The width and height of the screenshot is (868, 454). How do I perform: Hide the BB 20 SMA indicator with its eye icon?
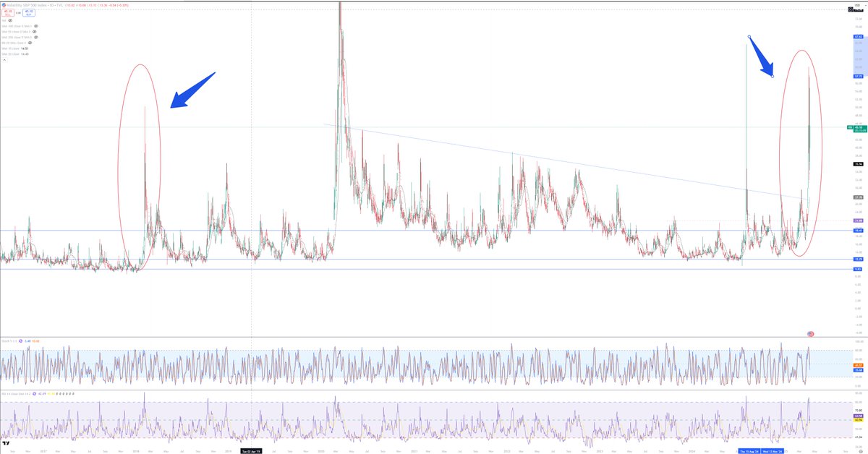coord(30,43)
